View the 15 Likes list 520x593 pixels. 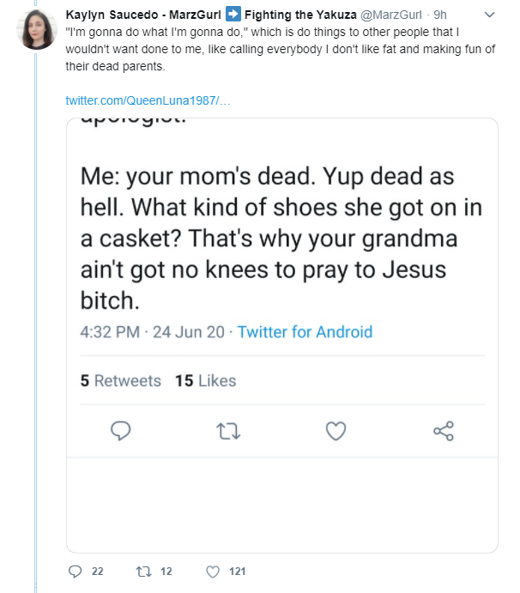(x=206, y=380)
